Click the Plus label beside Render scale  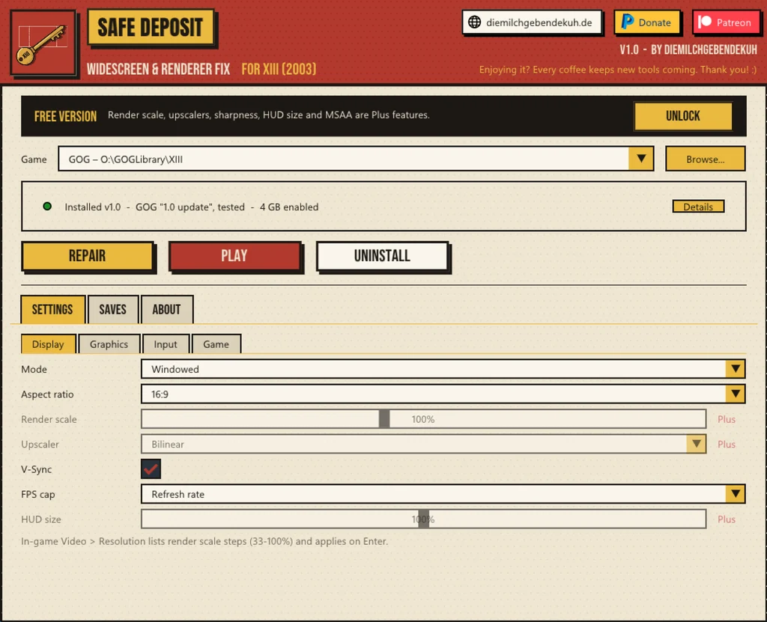pos(727,419)
